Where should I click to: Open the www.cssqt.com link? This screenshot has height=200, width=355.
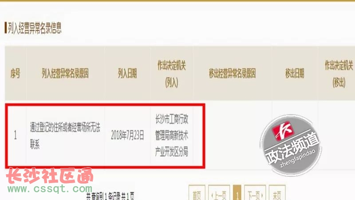(x=50, y=188)
